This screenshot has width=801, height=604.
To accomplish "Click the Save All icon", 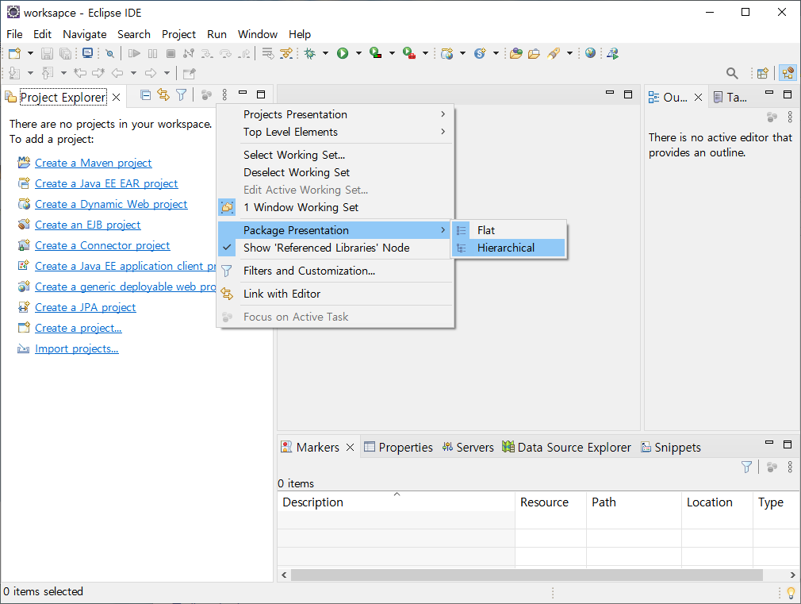I will (65, 53).
